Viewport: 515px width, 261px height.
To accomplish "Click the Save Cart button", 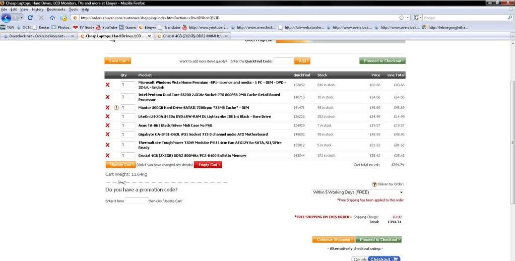I will pos(117,61).
